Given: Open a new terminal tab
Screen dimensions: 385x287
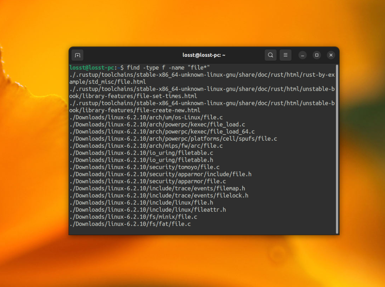Looking at the screenshot, I should (x=77, y=55).
